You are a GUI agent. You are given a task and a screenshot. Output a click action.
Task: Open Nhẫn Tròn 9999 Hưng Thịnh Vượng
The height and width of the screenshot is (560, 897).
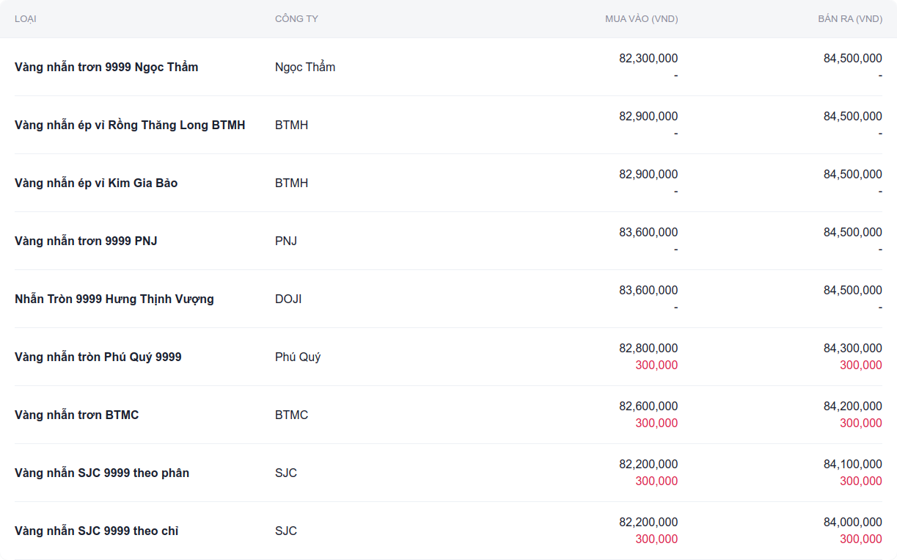[114, 299]
